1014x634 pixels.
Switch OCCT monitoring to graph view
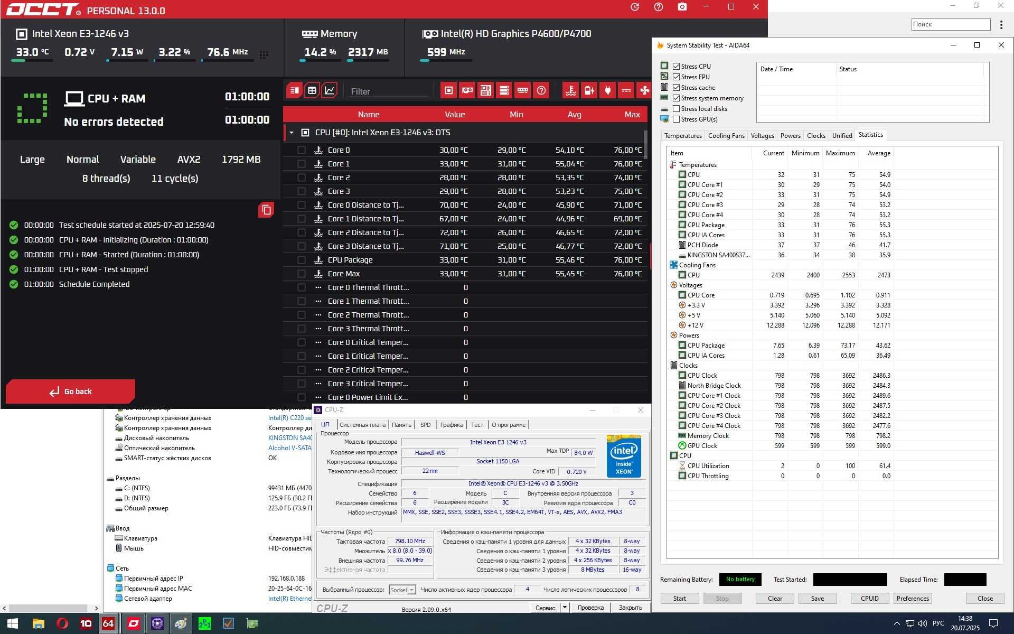coord(330,90)
